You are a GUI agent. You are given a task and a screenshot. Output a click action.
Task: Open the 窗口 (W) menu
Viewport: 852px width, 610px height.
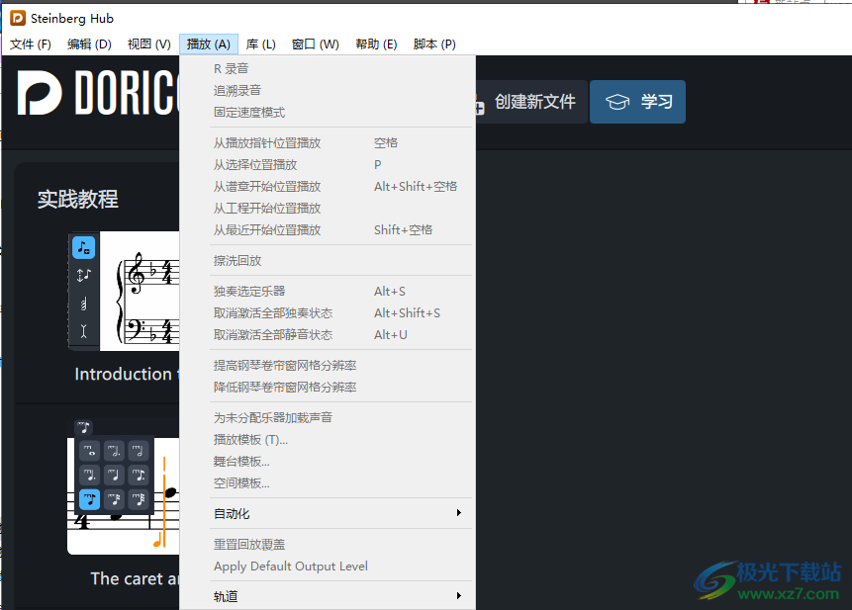[316, 44]
